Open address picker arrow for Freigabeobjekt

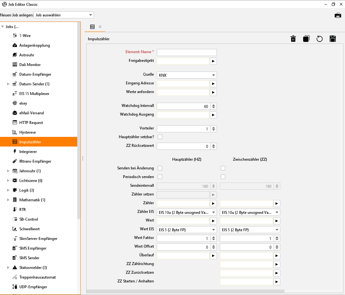click(x=213, y=61)
